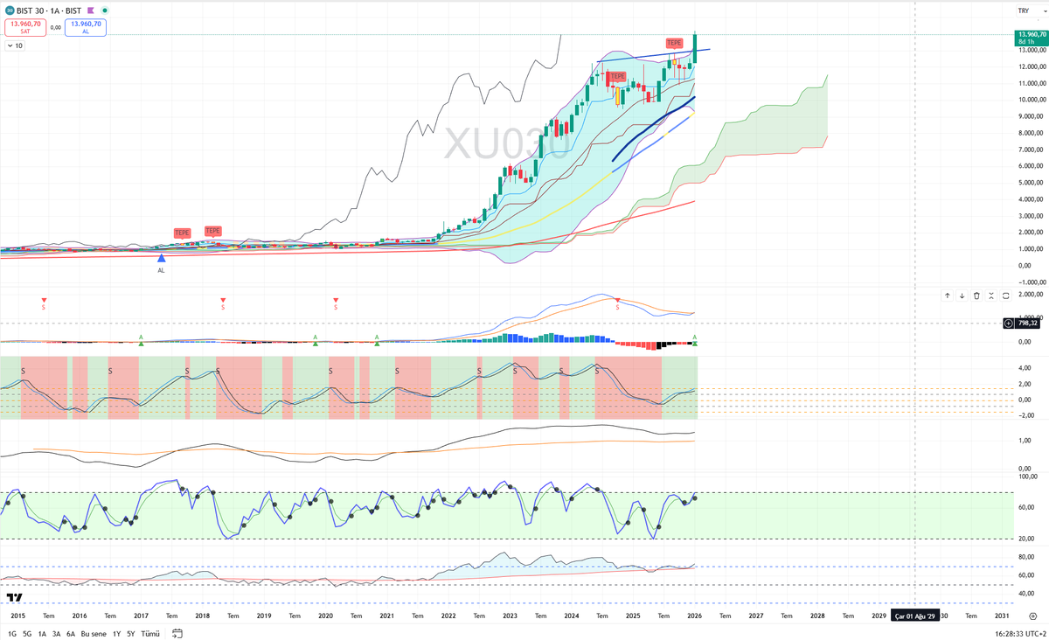Move the MACD pane up with the arrow
Screen dimensions: 1049x640
tap(948, 296)
